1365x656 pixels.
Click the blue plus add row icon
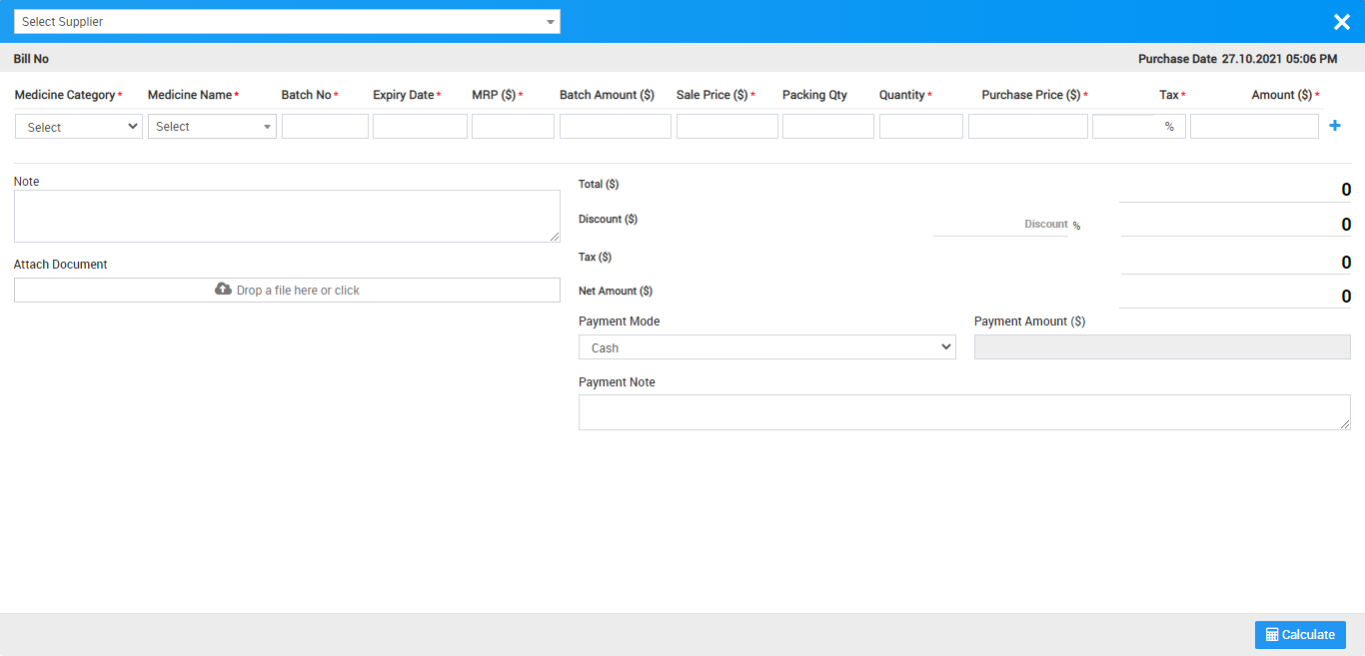click(1334, 126)
